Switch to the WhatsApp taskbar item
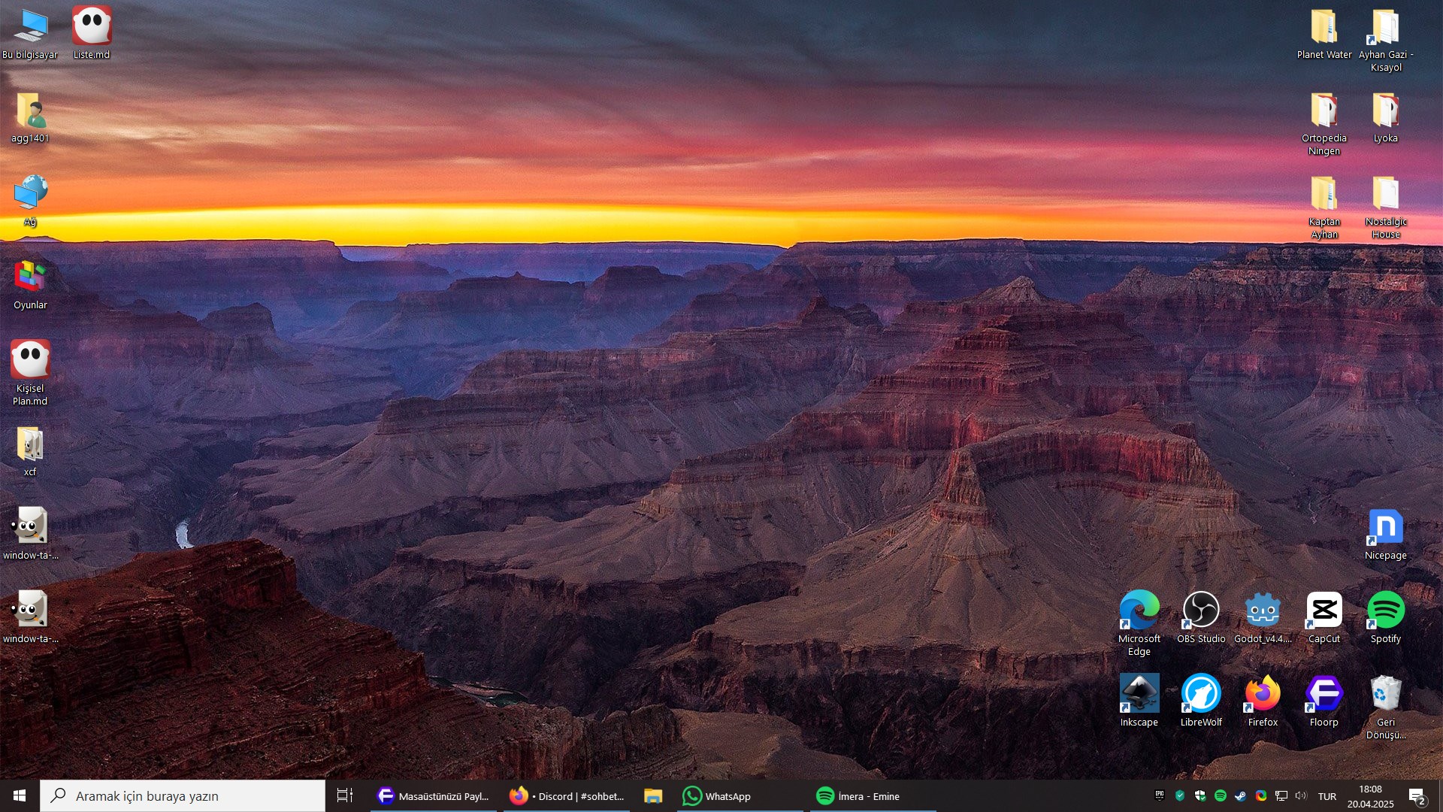The image size is (1443, 812). click(x=718, y=796)
